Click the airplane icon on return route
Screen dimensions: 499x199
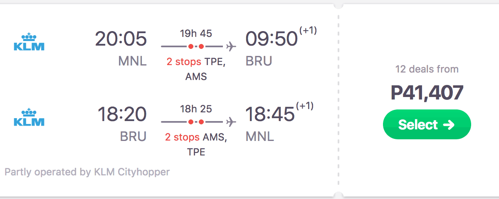click(x=231, y=122)
